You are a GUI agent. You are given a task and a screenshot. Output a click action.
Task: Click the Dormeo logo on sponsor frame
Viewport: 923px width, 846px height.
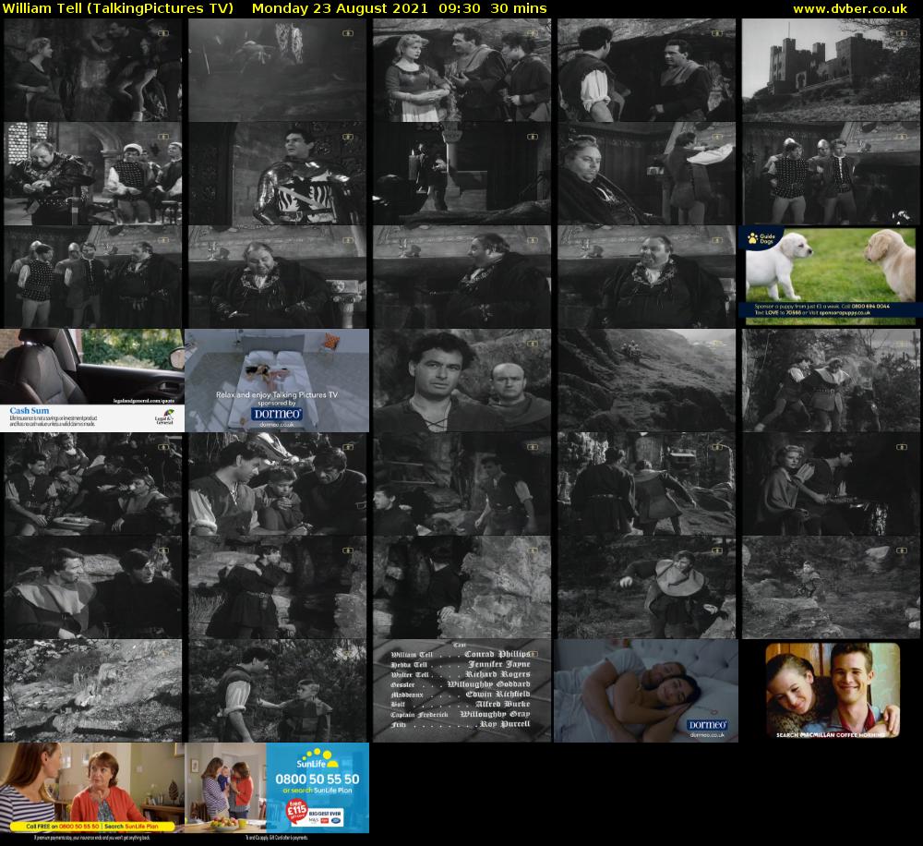point(277,415)
